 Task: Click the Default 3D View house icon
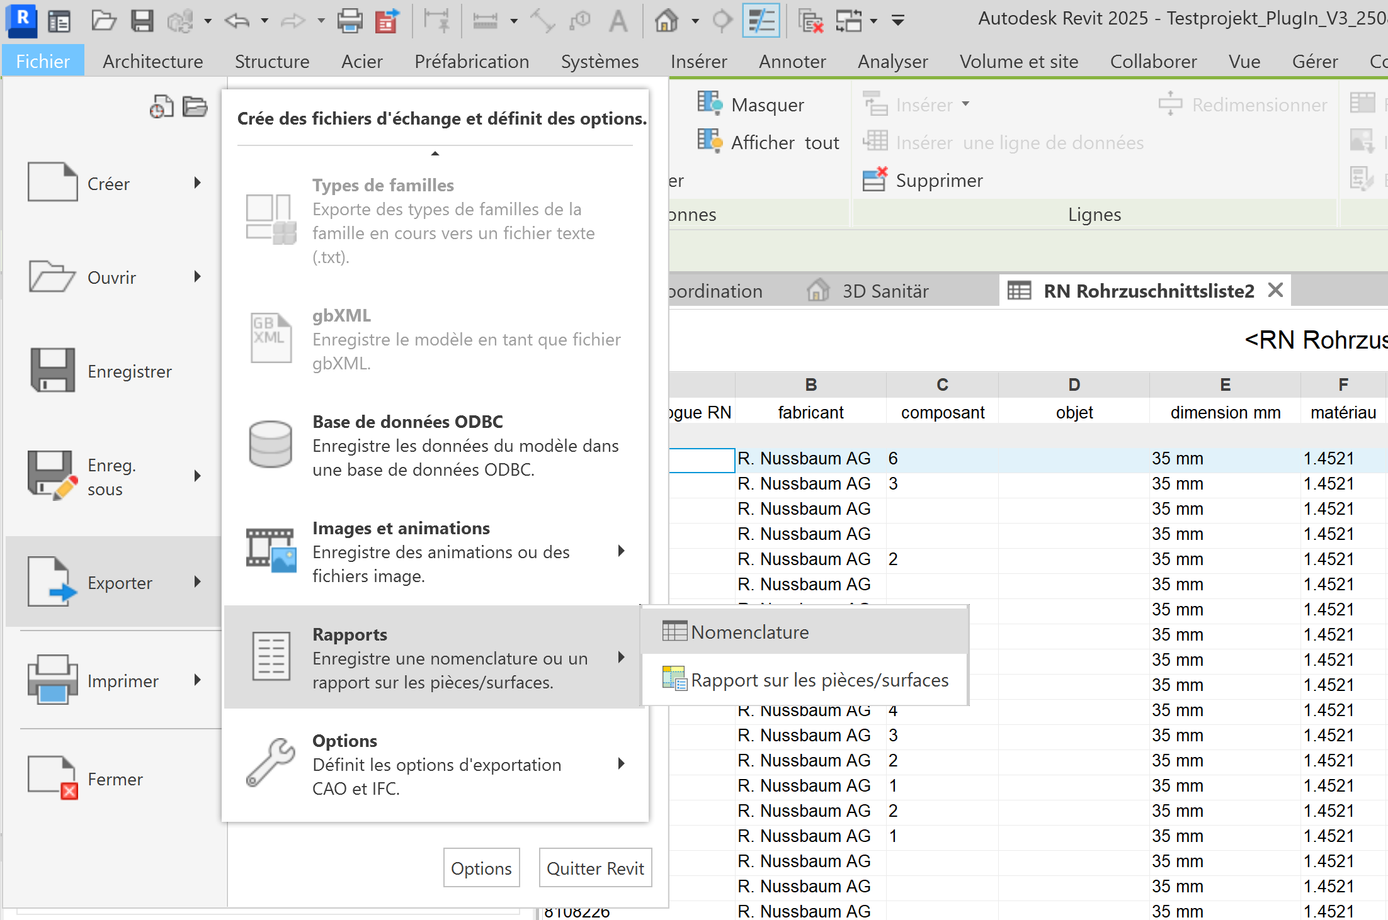click(667, 21)
